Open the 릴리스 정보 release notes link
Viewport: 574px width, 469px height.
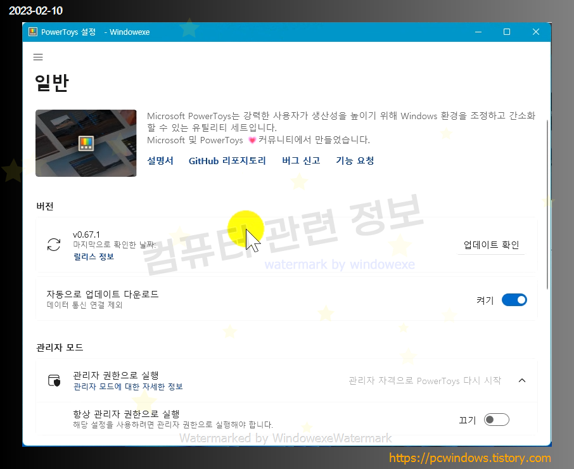94,257
